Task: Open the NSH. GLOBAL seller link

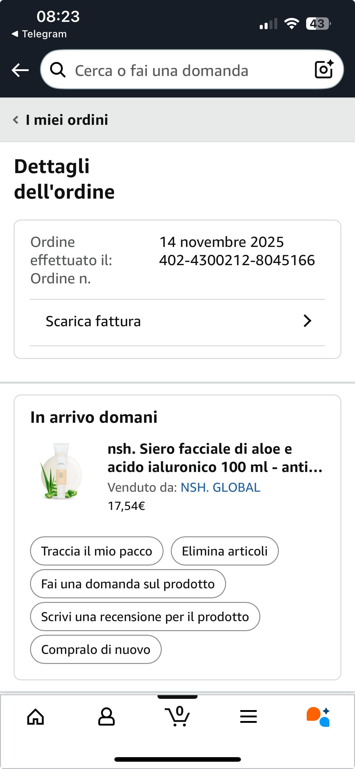Action: (x=221, y=488)
